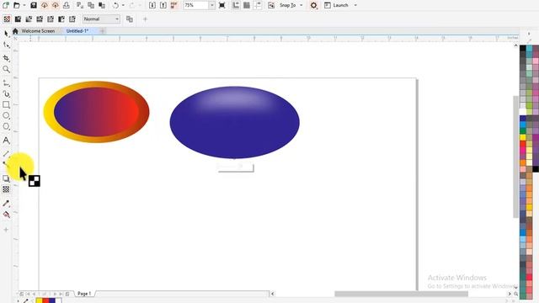Select the Color Eyedropper tool

(6, 204)
